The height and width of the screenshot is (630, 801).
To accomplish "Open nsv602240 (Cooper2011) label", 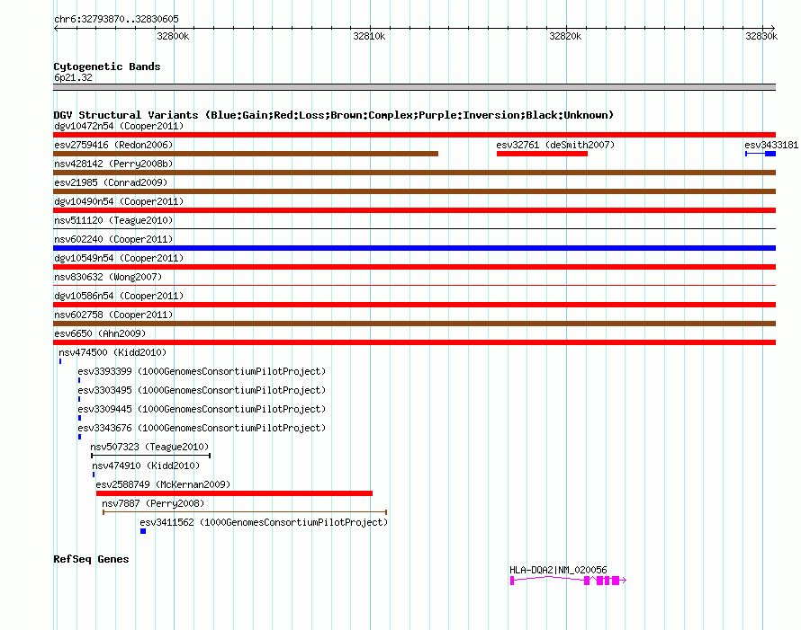I will coord(113,239).
